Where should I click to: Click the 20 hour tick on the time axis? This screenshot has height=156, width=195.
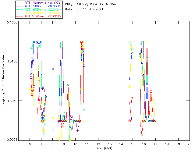[190, 144]
